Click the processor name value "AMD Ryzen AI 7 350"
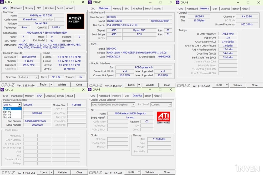The width and height of the screenshot is (263, 175). point(41,15)
